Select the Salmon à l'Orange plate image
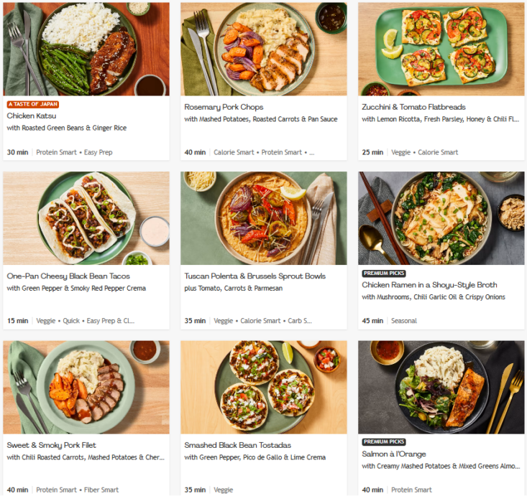Screen dimensions: 527x496 click(441, 387)
